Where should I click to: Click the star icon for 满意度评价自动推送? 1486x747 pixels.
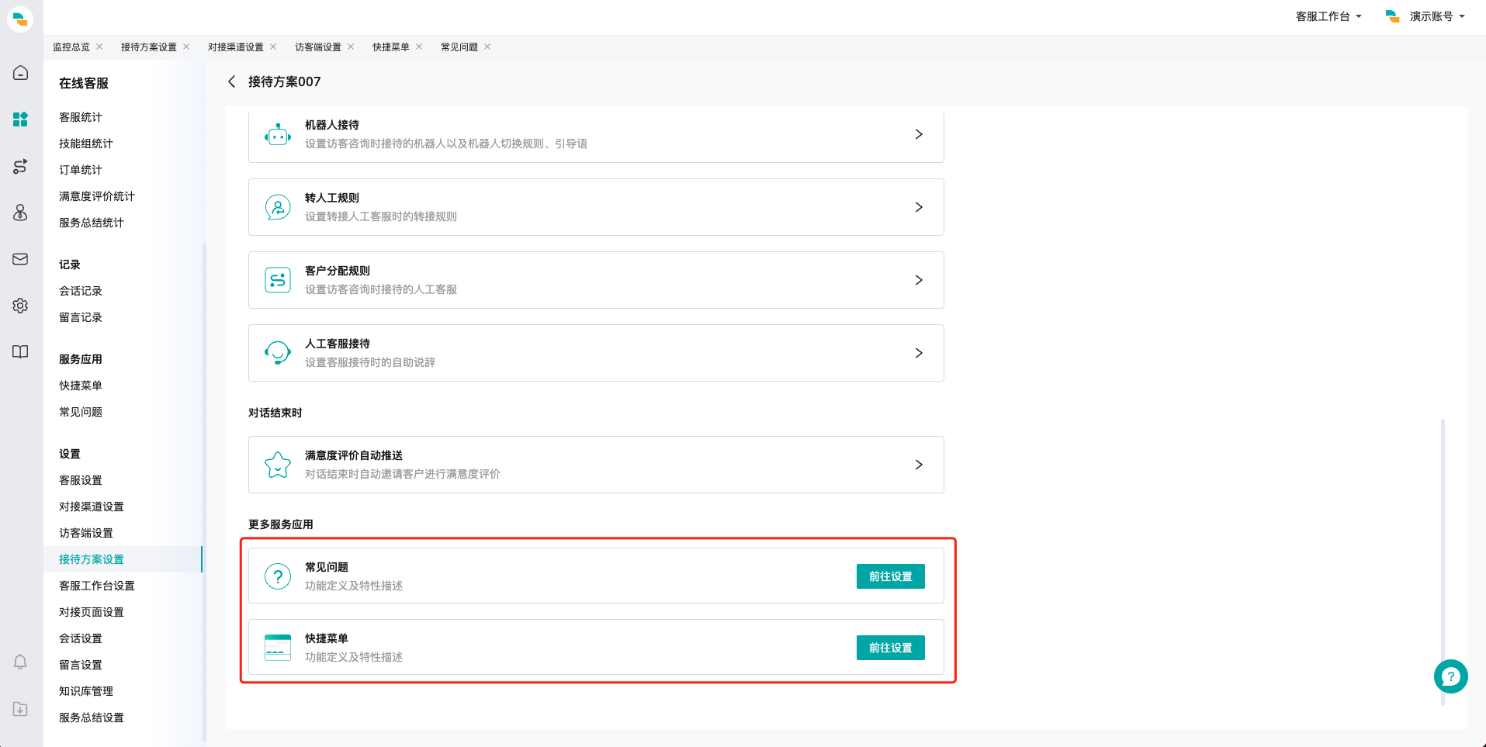click(x=278, y=465)
